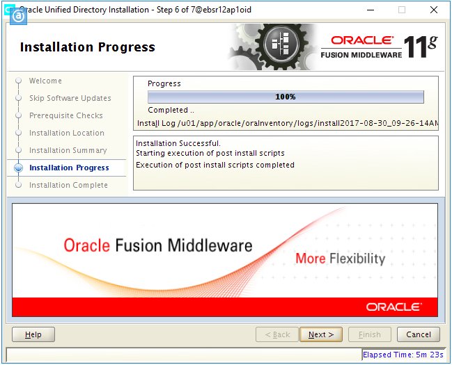The height and width of the screenshot is (365, 452).
Task: Select Skip Software Updates step
Action: (x=70, y=98)
